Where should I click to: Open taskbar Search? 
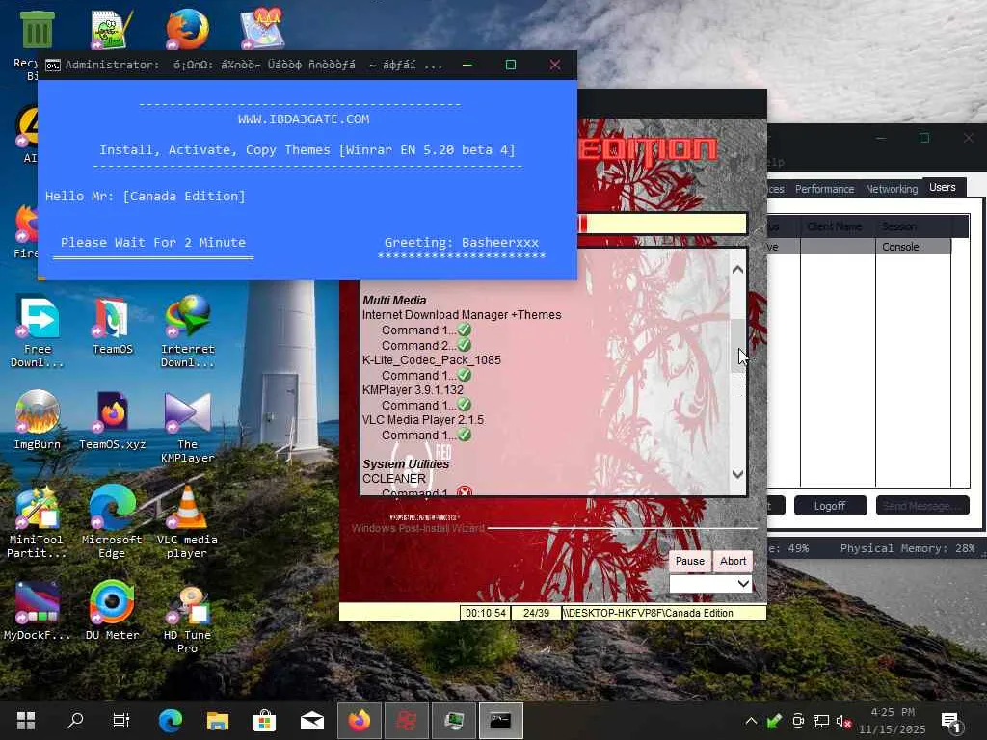pos(75,721)
